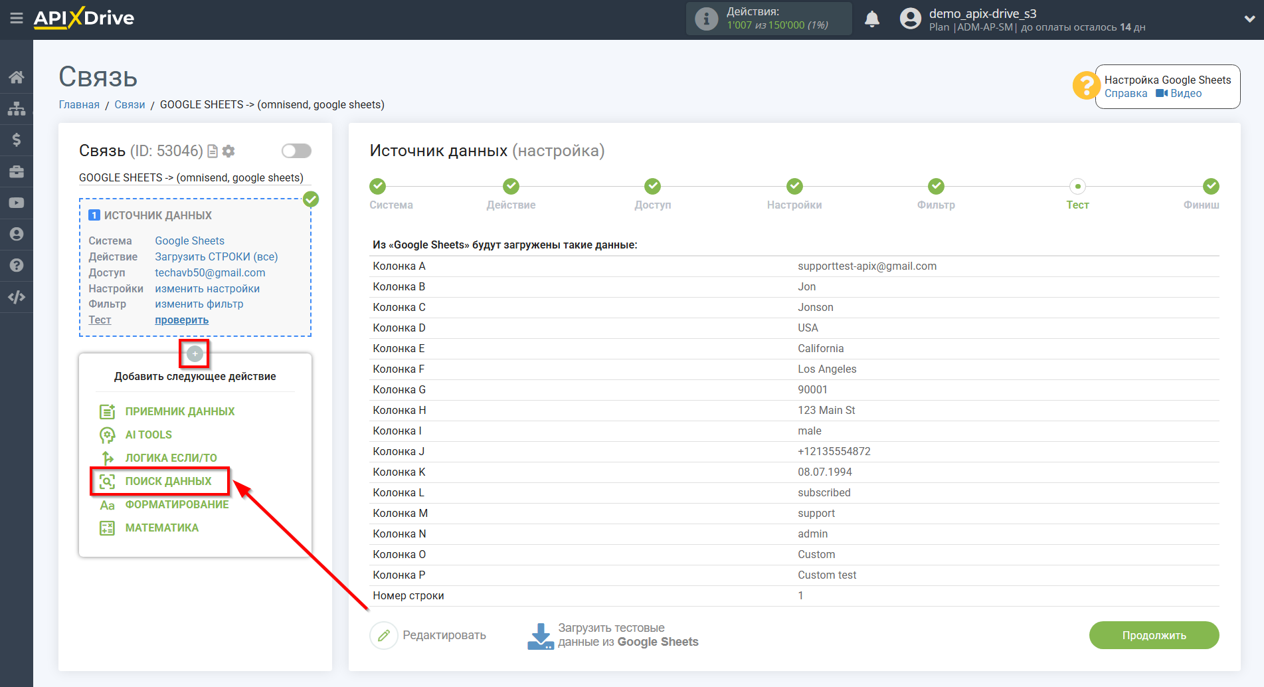
Task: Expand the user account dropdown arrow
Action: (x=1249, y=19)
